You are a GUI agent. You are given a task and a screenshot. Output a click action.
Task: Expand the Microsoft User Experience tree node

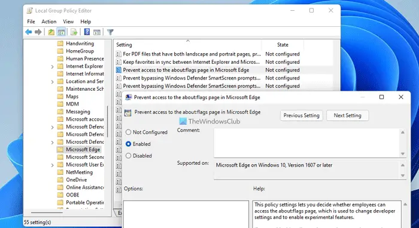(53, 165)
